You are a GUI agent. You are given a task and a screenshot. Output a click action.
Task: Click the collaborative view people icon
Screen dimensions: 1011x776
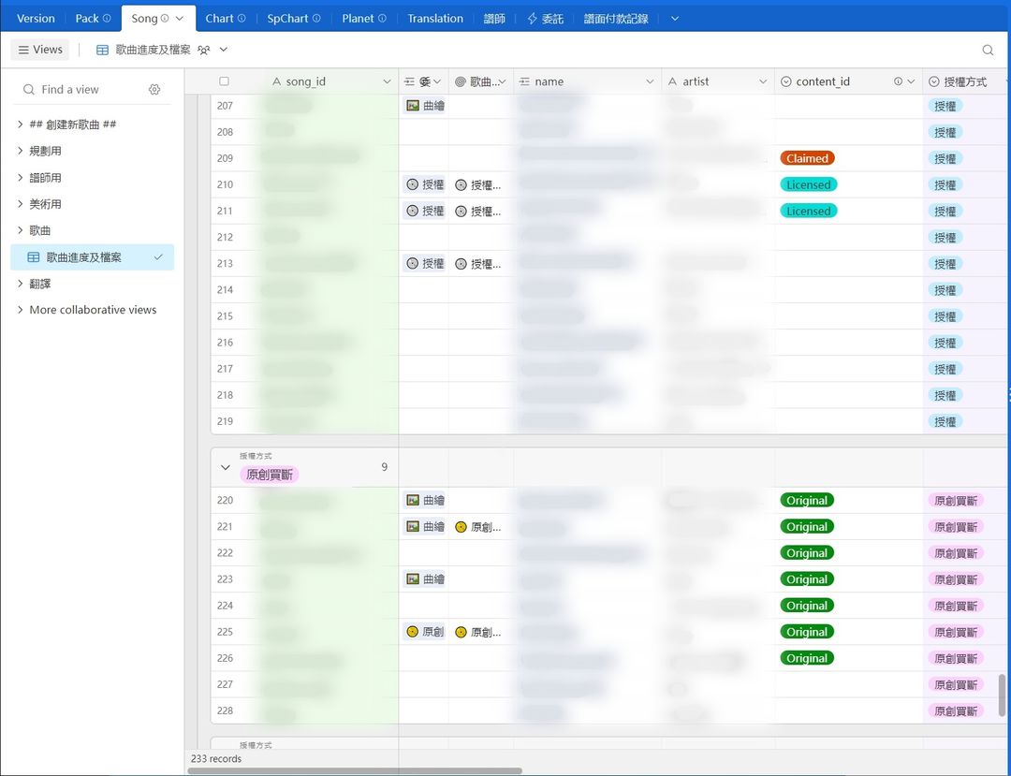click(x=204, y=50)
